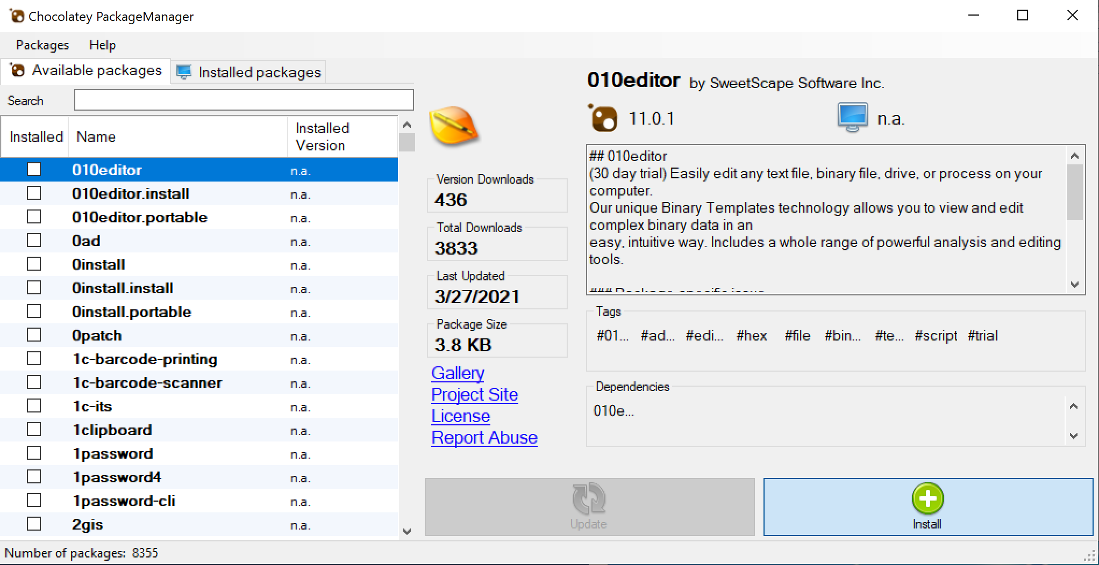Switch to the Available packages tab
1099x565 pixels.
click(86, 71)
